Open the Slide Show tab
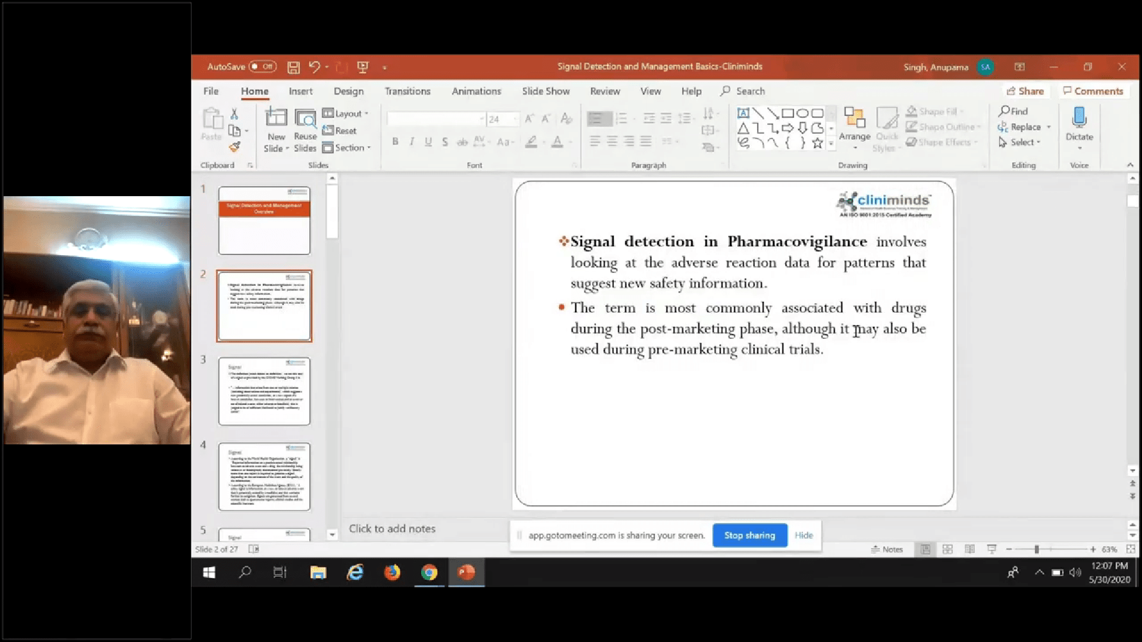1142x642 pixels. coord(545,91)
